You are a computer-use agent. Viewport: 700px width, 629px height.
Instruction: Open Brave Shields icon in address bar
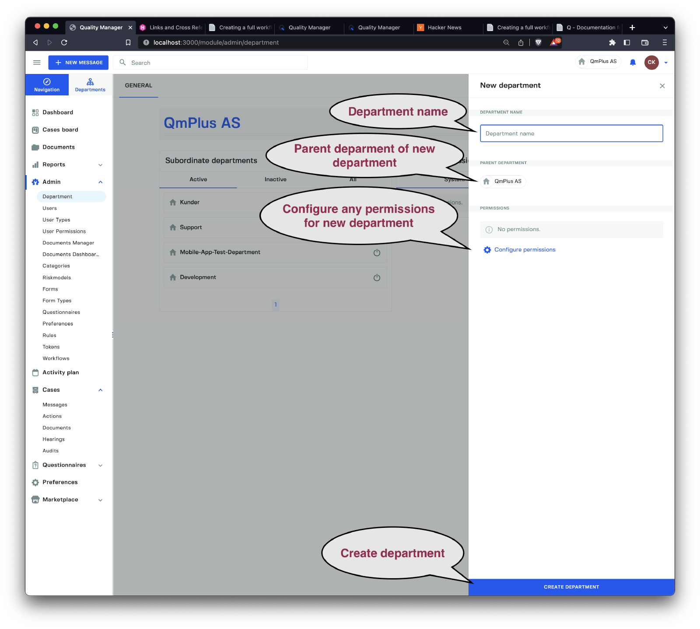point(539,42)
